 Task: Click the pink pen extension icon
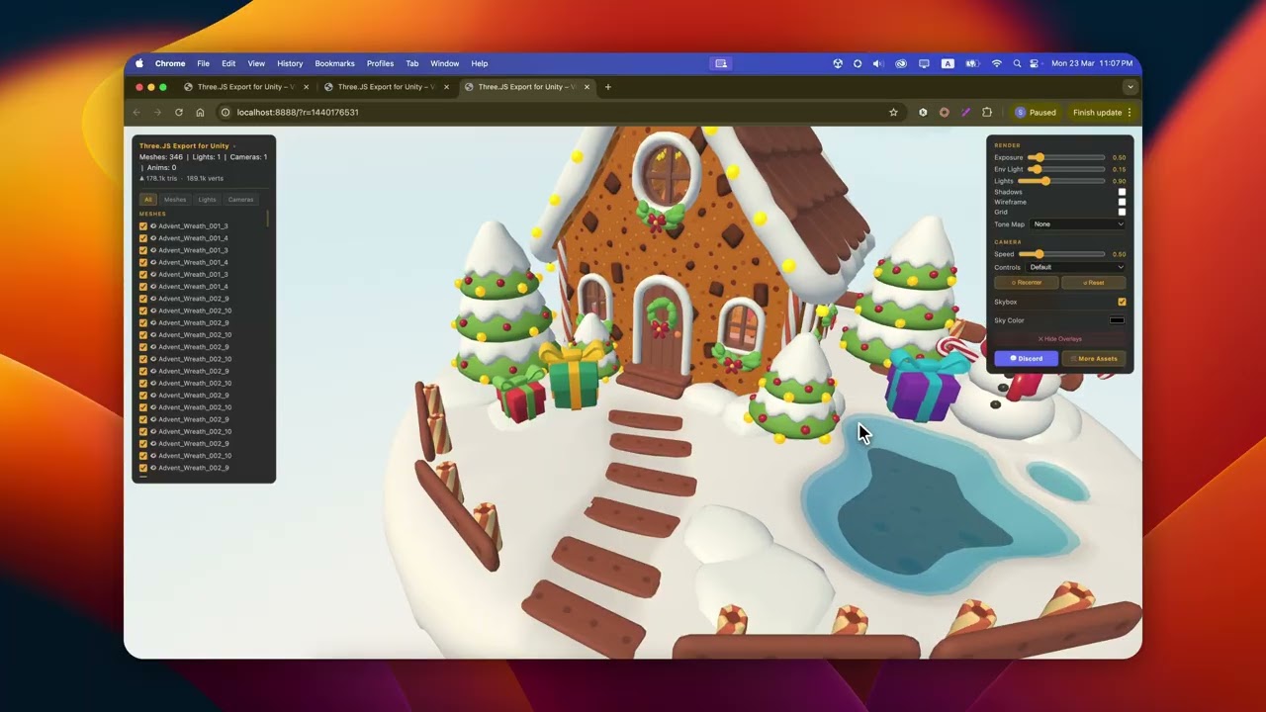pyautogui.click(x=965, y=113)
